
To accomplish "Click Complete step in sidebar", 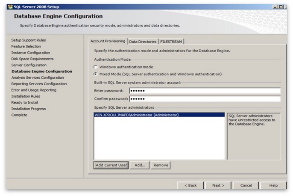I will pyautogui.click(x=19, y=115).
